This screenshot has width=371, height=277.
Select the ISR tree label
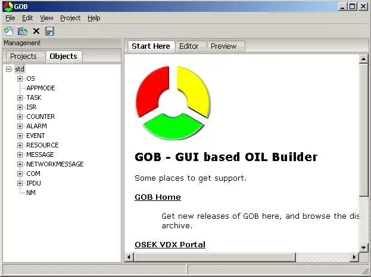coord(32,107)
